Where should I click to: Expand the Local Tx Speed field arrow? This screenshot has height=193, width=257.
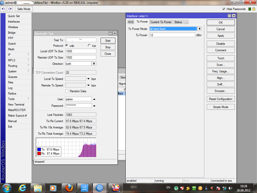[88, 79]
